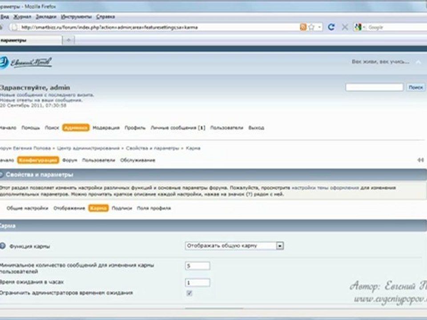This screenshot has height=320, width=427.
Task: Click the forum search input field
Action: click(375, 88)
